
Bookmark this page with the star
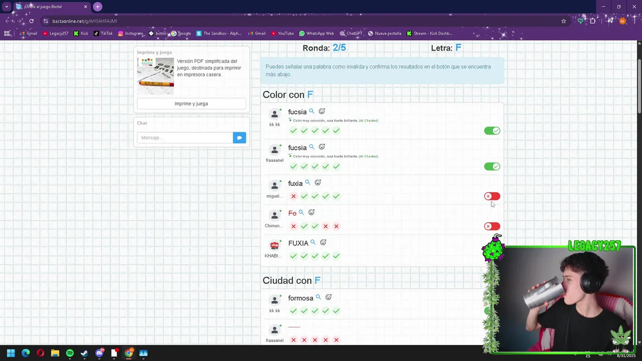[x=564, y=21]
